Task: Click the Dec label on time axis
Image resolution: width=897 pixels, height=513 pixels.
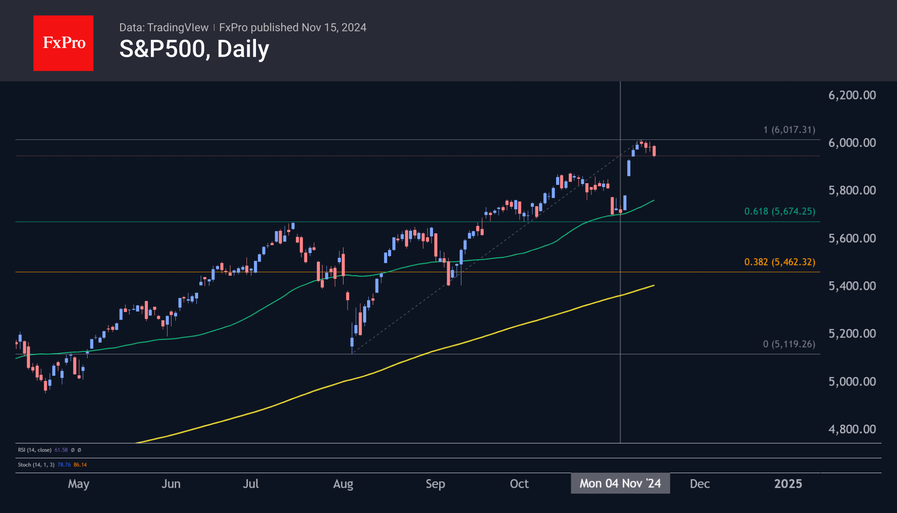Action: coord(700,484)
